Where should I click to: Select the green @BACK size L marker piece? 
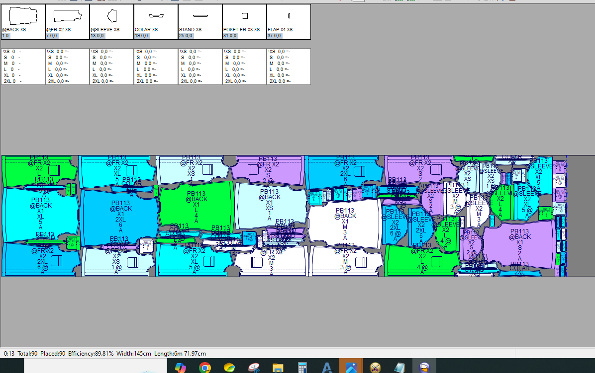[196, 205]
